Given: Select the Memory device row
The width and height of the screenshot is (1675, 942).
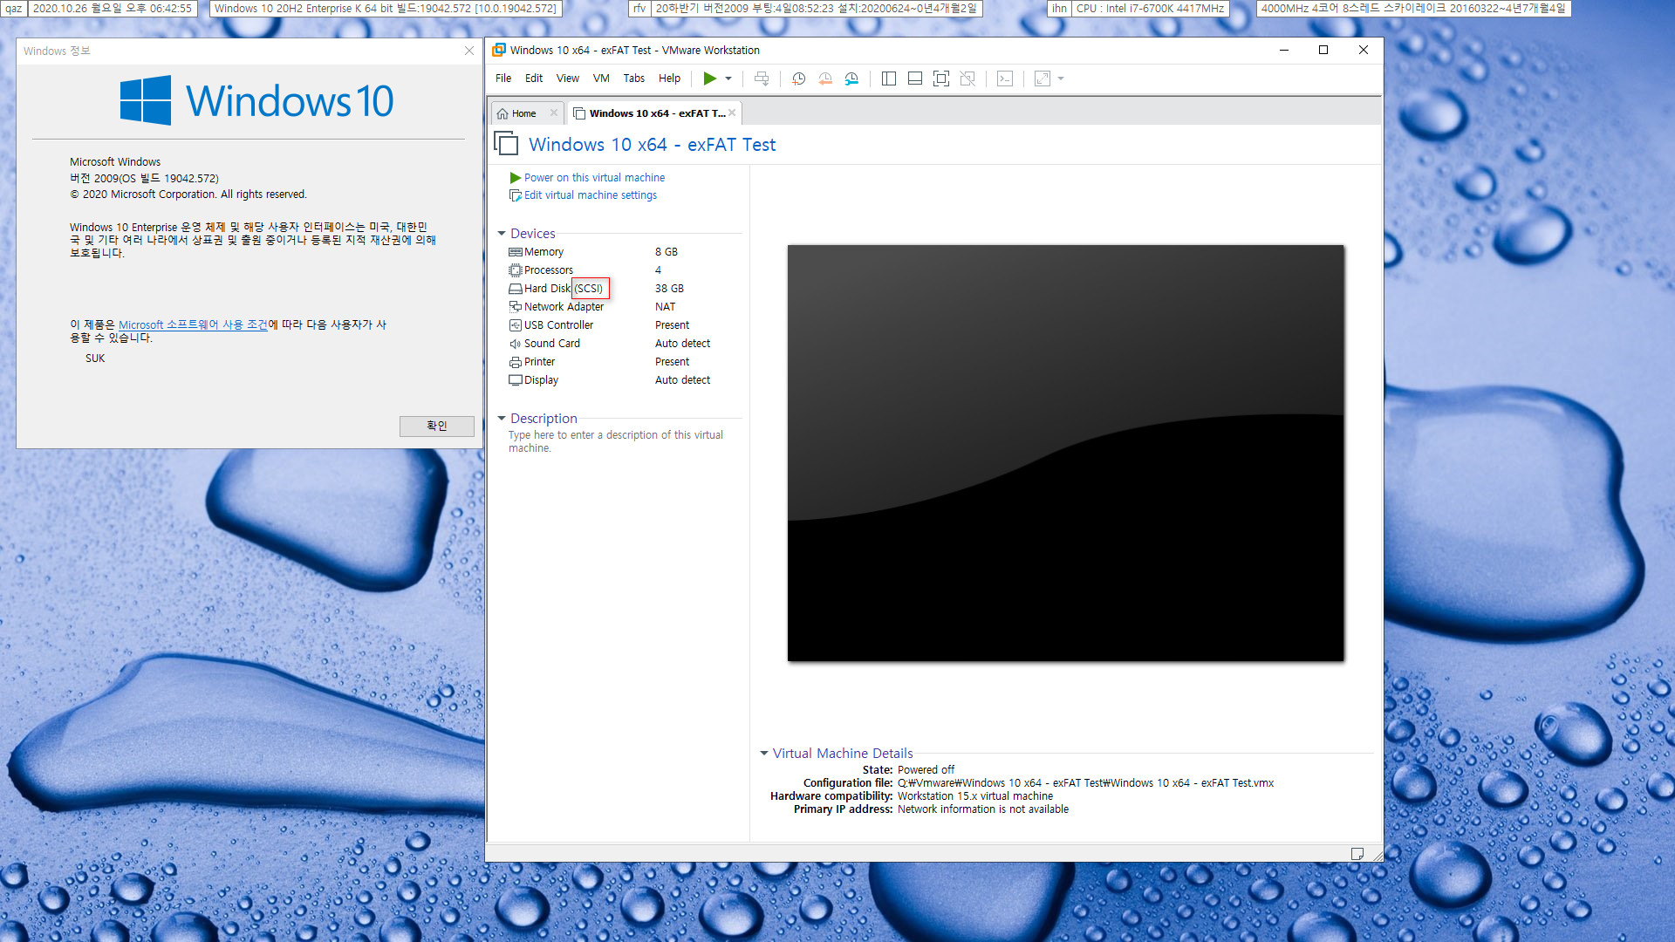Looking at the screenshot, I should click(x=624, y=252).
